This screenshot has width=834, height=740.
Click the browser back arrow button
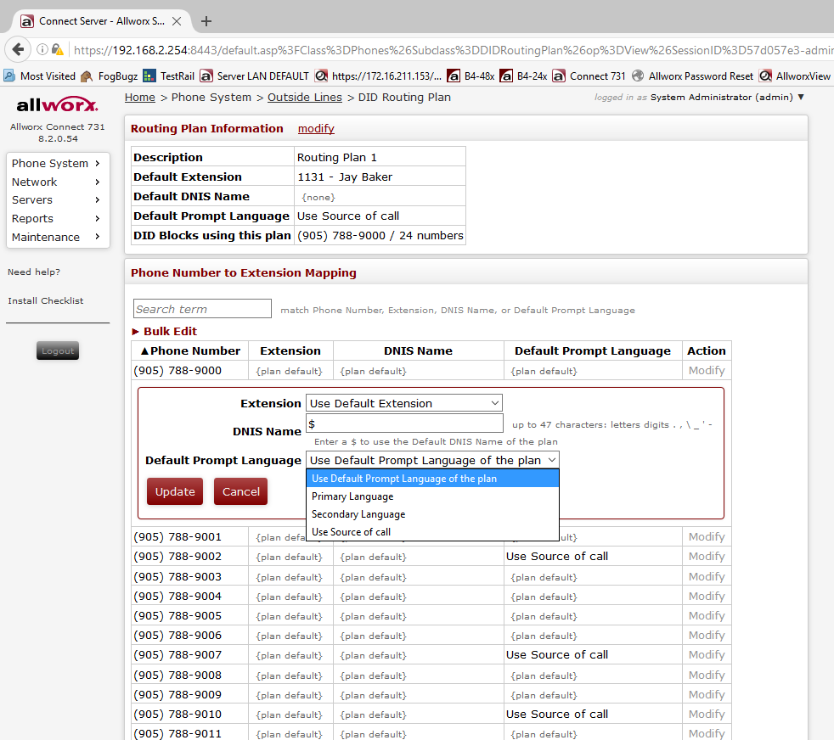click(18, 49)
